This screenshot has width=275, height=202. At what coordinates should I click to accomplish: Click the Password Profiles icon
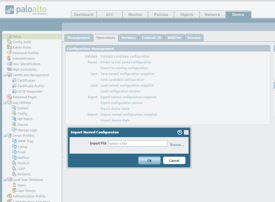click(9, 53)
